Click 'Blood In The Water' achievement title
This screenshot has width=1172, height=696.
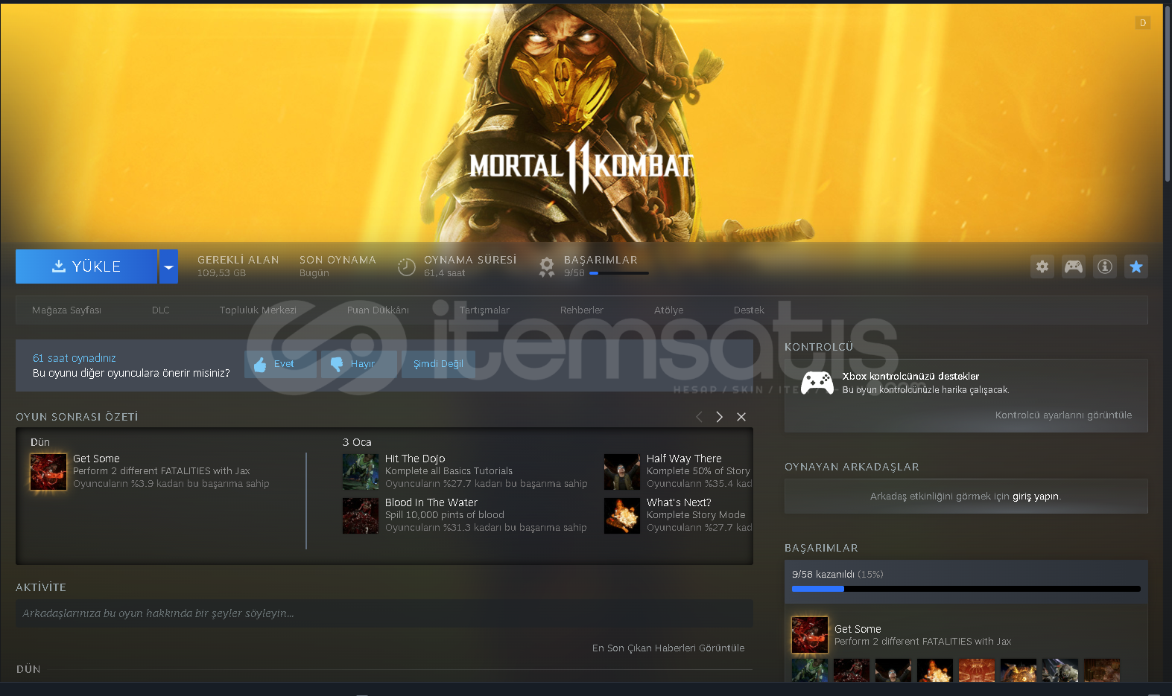coord(431,502)
